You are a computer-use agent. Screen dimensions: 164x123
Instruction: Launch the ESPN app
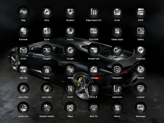pyautogui.click(x=141, y=12)
